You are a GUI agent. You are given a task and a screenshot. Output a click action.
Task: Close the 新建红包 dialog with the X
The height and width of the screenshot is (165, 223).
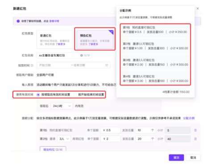[x=198, y=8]
